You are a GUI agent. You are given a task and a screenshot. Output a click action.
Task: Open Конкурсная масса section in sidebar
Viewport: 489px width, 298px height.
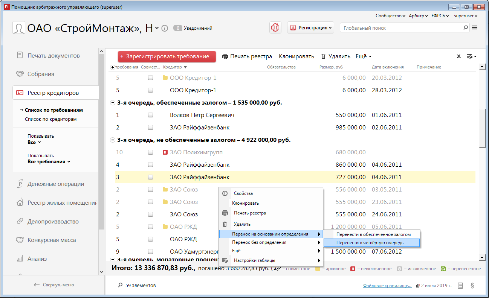point(51,240)
